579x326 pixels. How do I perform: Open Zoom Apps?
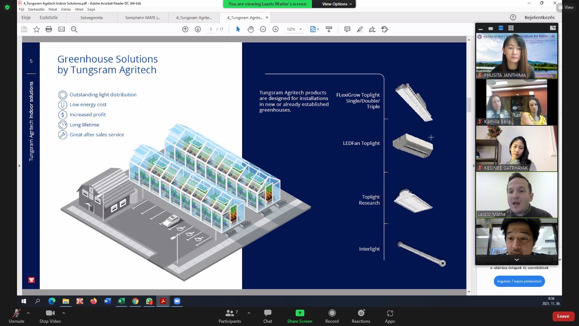(x=390, y=316)
